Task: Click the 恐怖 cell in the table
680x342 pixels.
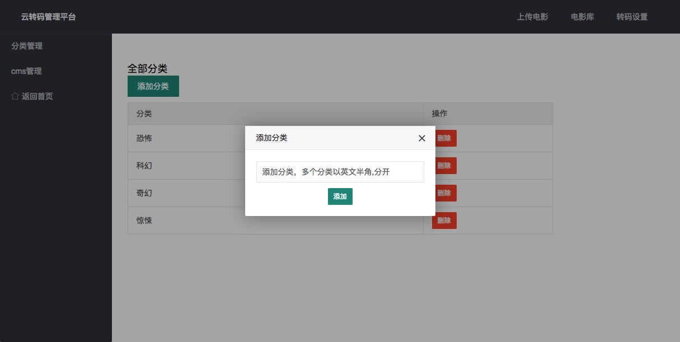Action: [276, 138]
